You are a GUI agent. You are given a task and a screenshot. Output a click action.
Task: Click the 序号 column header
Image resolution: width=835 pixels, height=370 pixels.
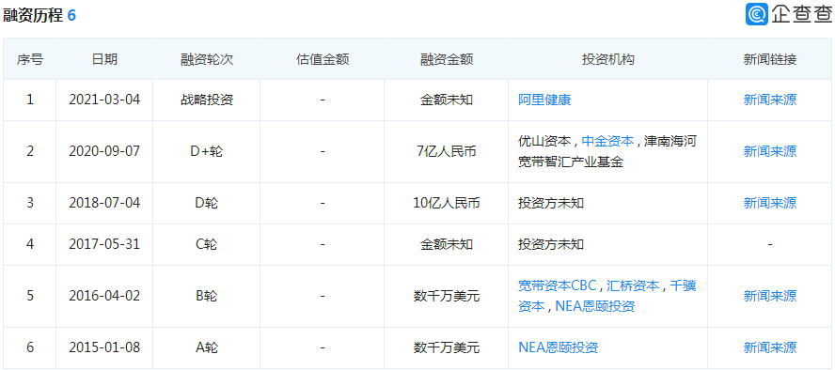[30, 59]
